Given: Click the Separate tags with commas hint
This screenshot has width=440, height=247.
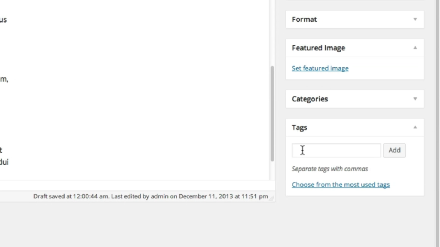Looking at the screenshot, I should pyautogui.click(x=330, y=169).
